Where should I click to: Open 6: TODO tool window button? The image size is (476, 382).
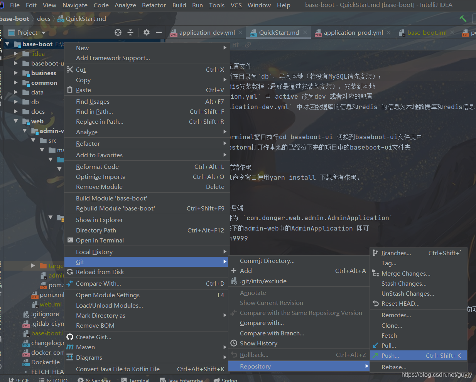[x=53, y=380]
